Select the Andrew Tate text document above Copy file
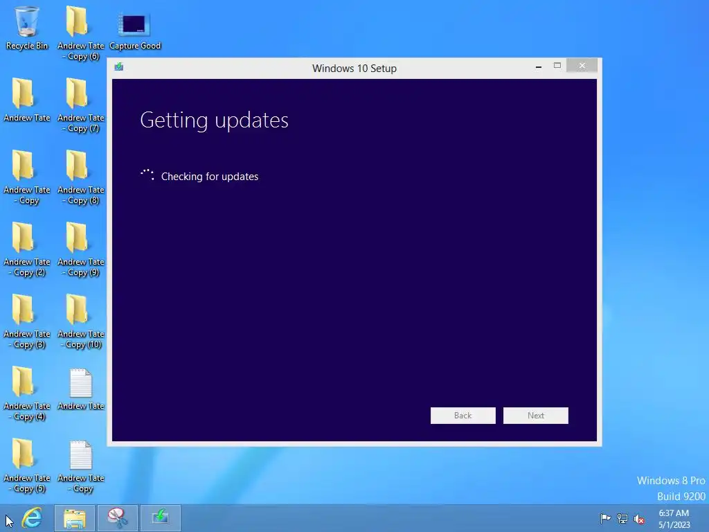The width and height of the screenshot is (709, 532). tap(80, 389)
